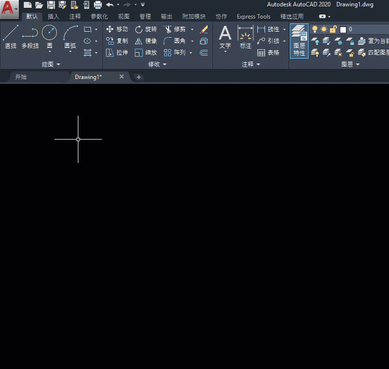The height and width of the screenshot is (369, 389).
Task: Activate the Rotate (旋转) tool
Action: (145, 29)
